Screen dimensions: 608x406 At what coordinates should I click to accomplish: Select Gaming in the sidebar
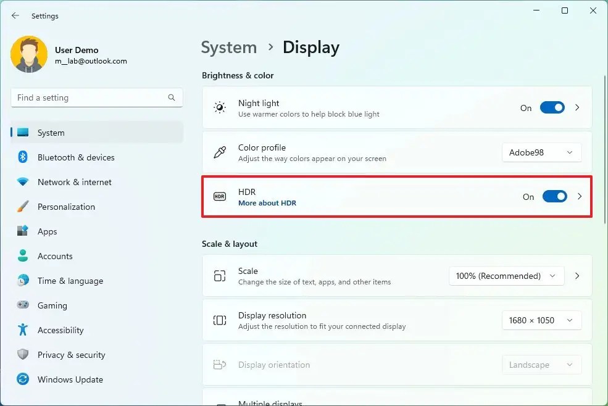point(52,305)
